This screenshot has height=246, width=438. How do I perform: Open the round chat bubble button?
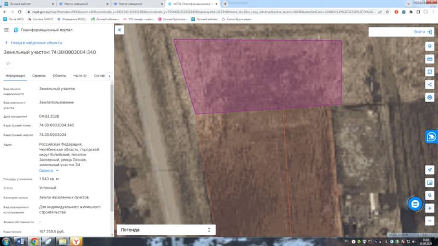(415, 204)
